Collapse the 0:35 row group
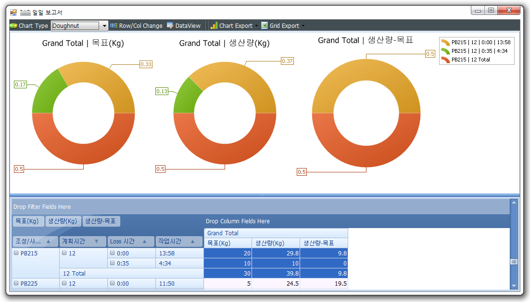Screen dimensions: 530x302 pyautogui.click(x=112, y=263)
